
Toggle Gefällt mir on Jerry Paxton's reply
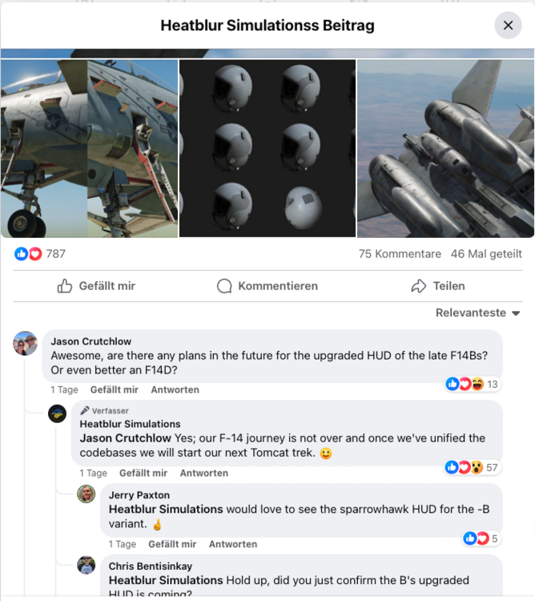[x=172, y=544]
